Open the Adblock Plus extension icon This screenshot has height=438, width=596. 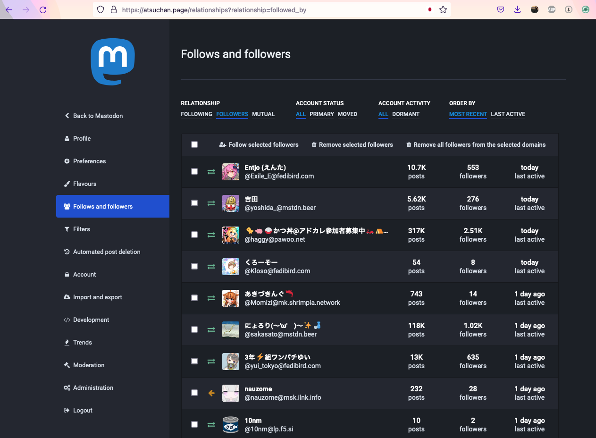click(552, 9)
